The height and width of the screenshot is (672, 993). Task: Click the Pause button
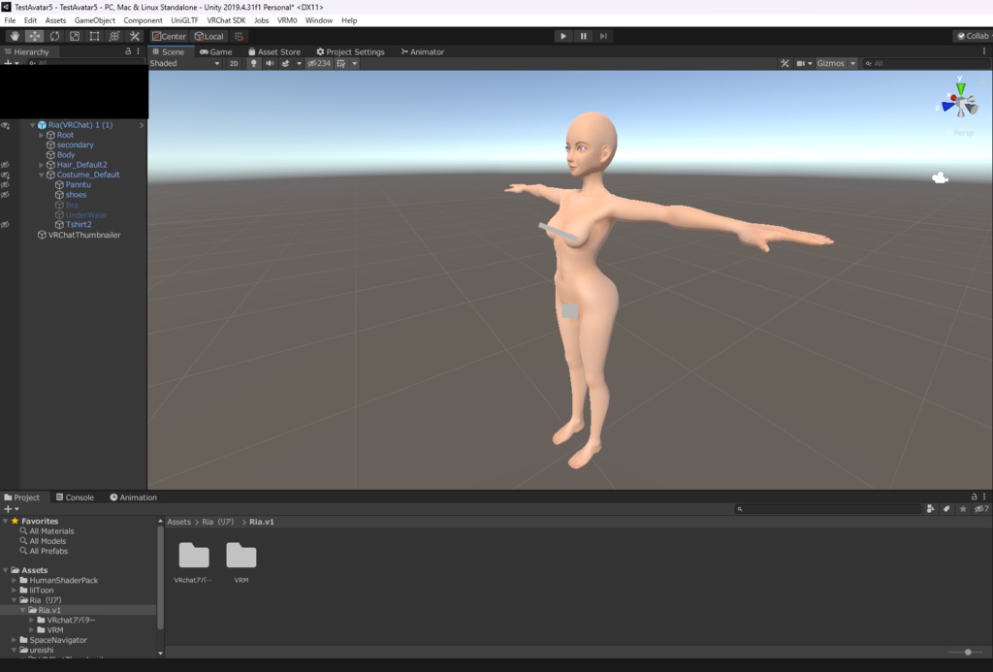tap(583, 36)
